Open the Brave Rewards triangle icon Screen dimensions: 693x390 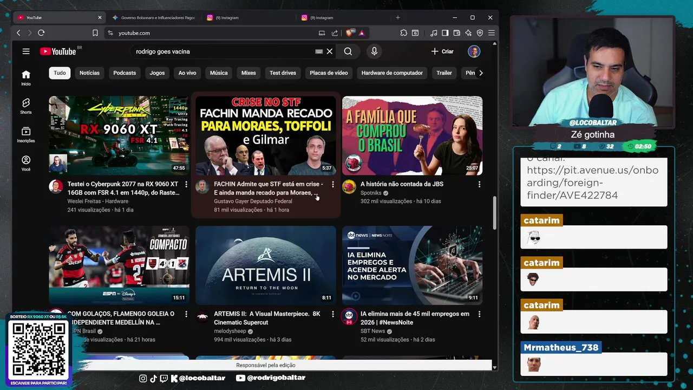pyautogui.click(x=362, y=33)
